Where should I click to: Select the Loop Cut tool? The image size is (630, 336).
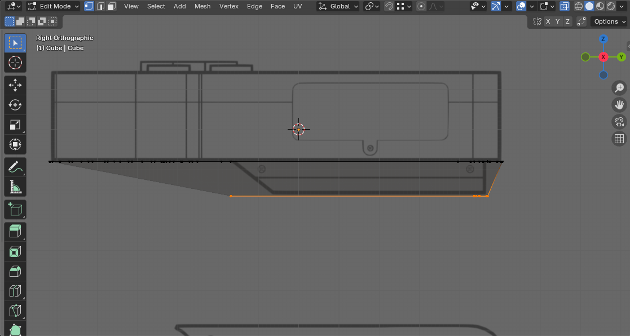click(15, 291)
